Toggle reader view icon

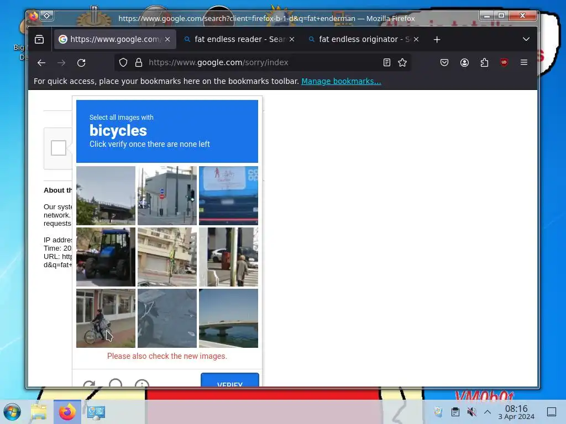pyautogui.click(x=386, y=63)
